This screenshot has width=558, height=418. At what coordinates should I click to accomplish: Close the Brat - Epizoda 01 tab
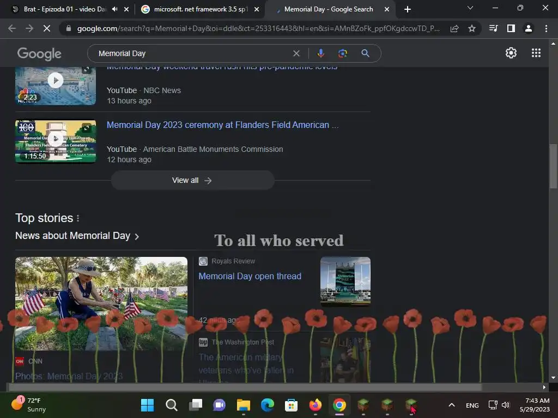click(126, 10)
